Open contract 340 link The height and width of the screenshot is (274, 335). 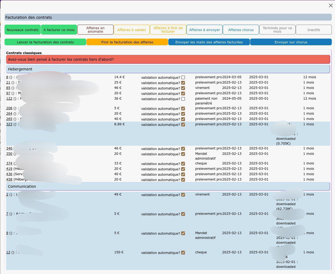pyautogui.click(x=9, y=148)
